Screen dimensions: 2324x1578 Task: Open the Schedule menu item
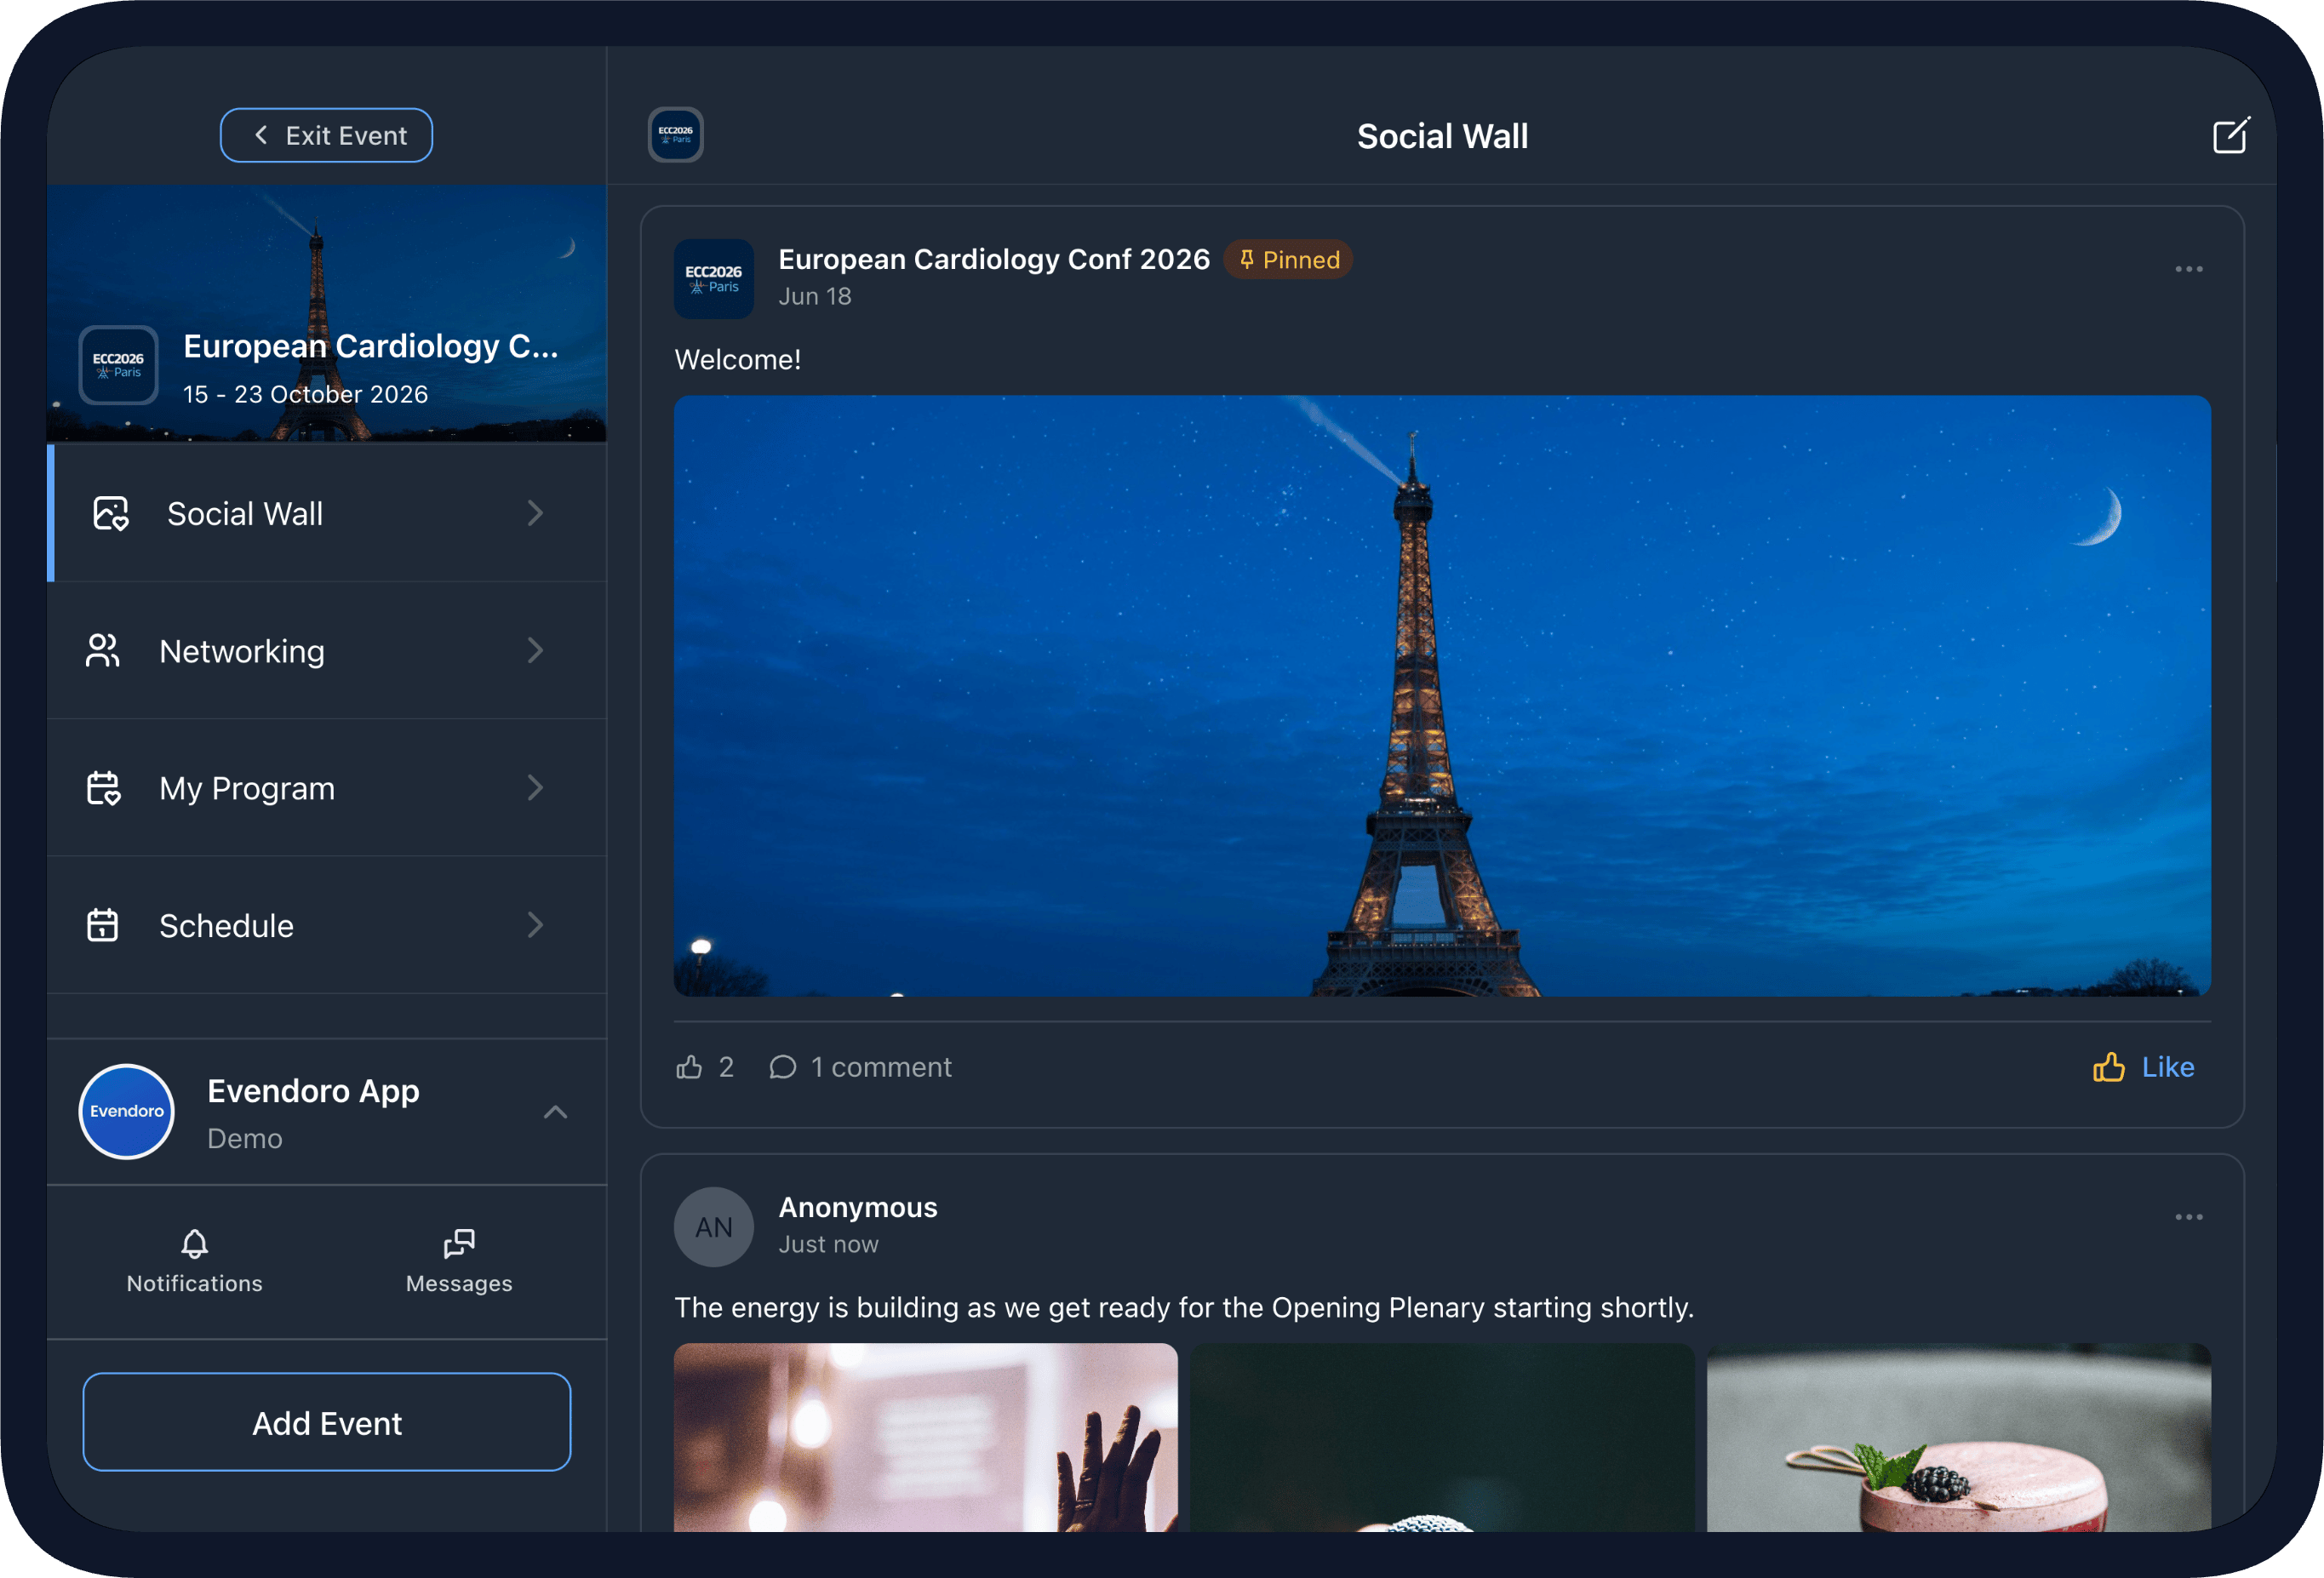pyautogui.click(x=327, y=925)
